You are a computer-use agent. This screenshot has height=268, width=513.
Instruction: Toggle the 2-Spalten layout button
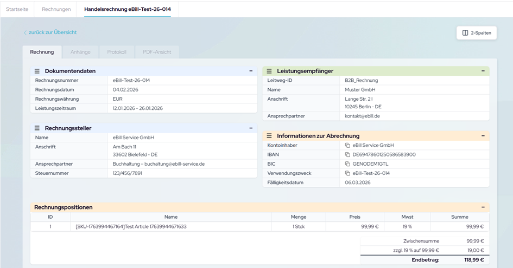[x=477, y=33]
